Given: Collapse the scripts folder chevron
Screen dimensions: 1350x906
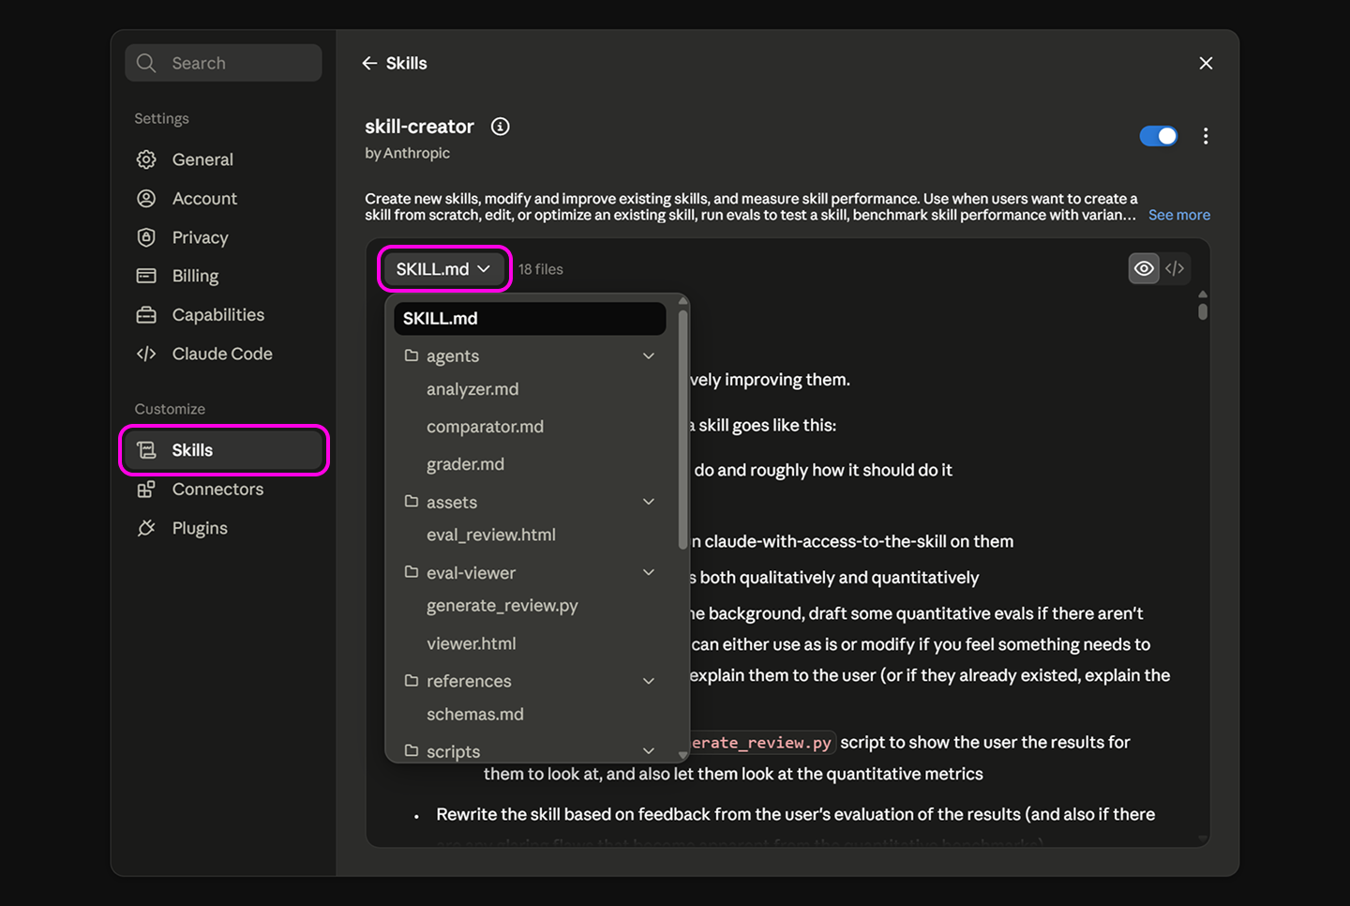Looking at the screenshot, I should click(x=649, y=751).
